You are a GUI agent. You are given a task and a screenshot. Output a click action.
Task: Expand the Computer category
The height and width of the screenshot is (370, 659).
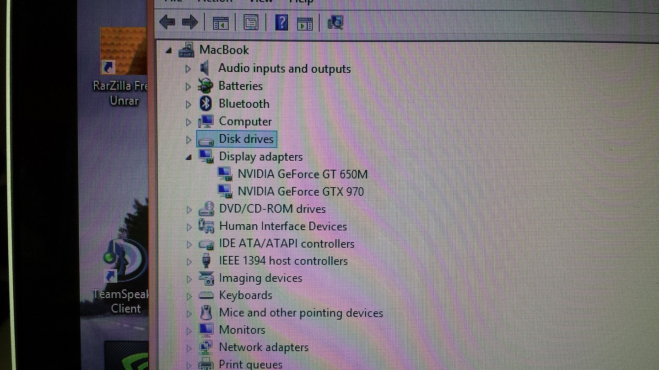(188, 122)
